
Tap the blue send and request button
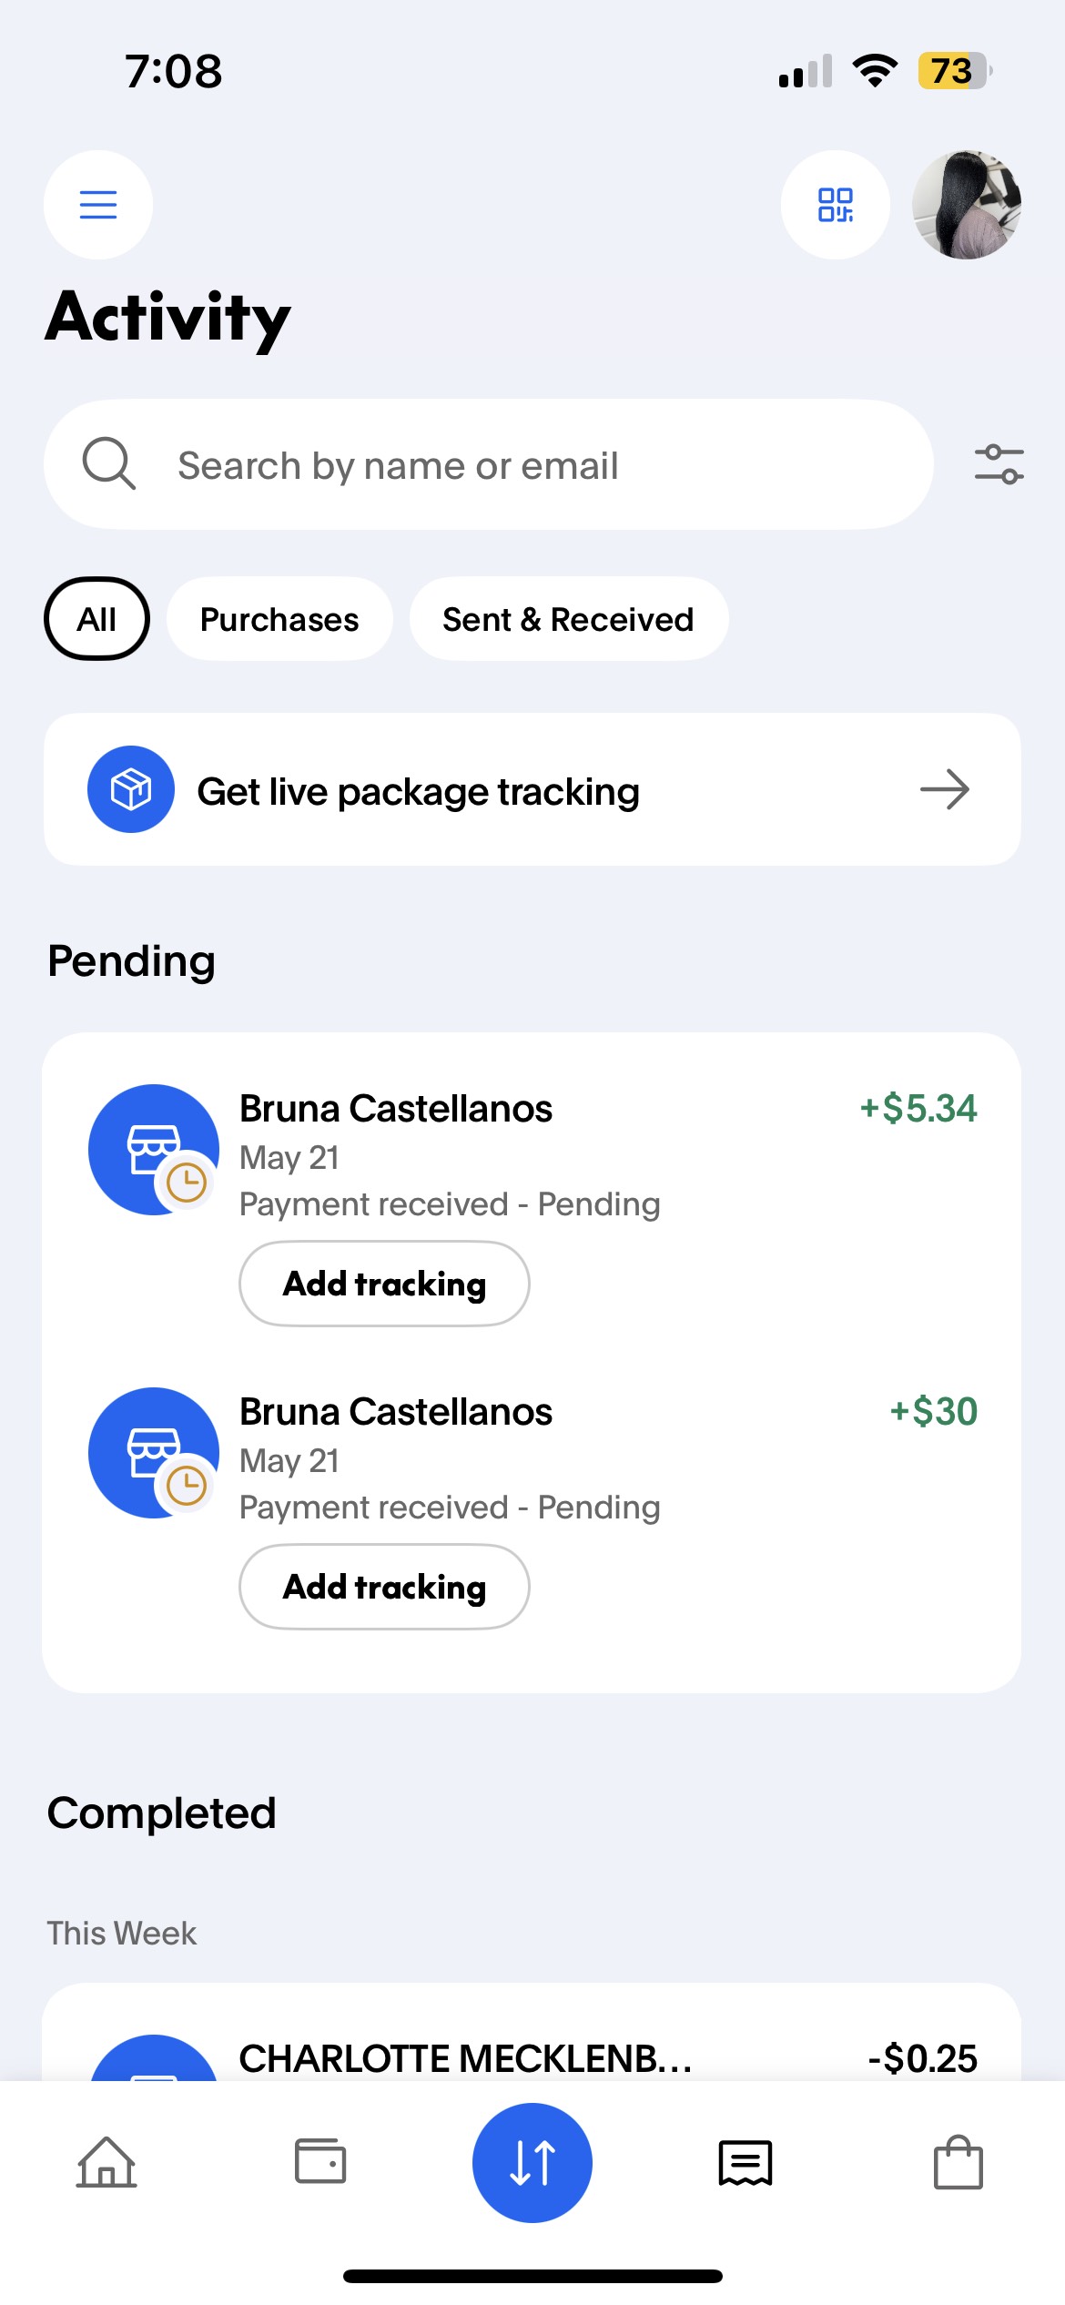pos(532,2162)
